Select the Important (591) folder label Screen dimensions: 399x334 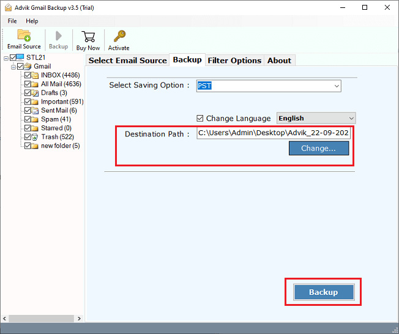pyautogui.click(x=62, y=102)
